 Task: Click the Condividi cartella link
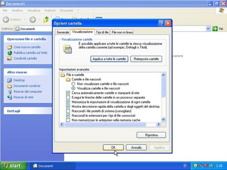(x=25, y=58)
